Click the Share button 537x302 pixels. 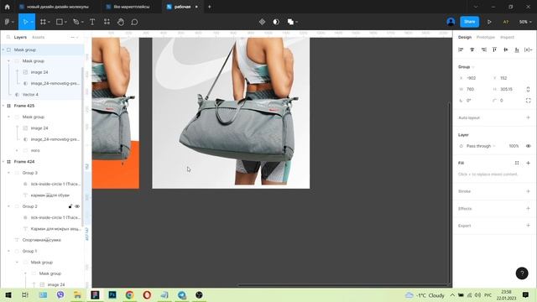470,22
